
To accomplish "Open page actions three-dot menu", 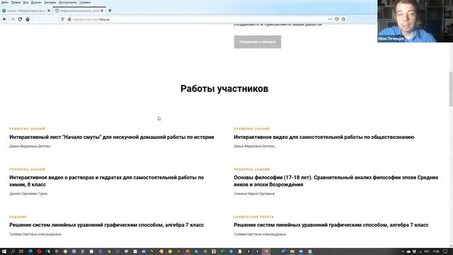I will coord(331,19).
